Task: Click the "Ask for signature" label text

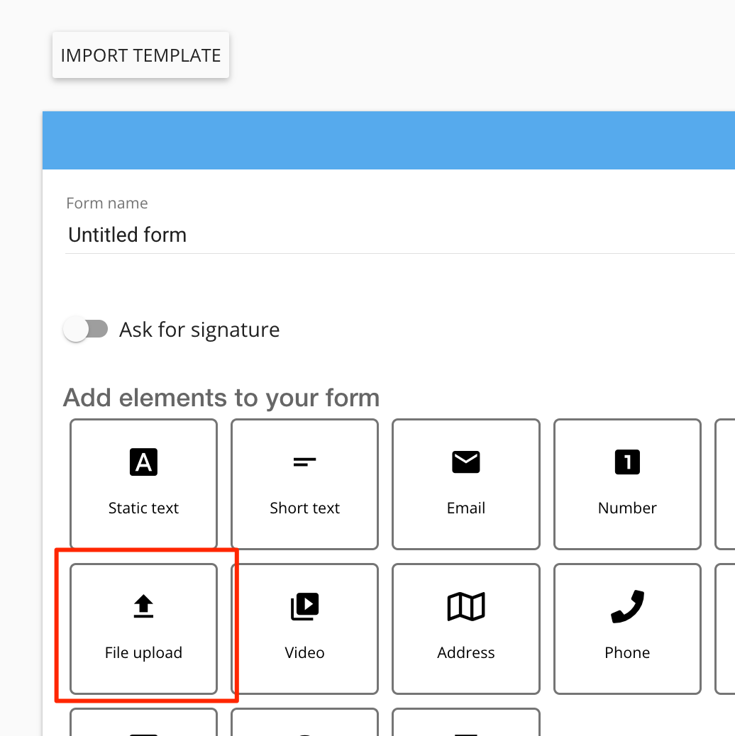Action: 199,330
